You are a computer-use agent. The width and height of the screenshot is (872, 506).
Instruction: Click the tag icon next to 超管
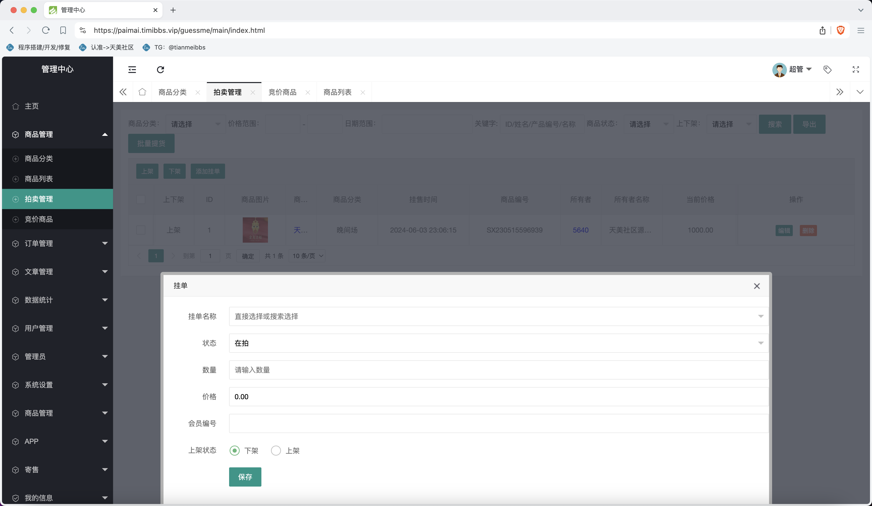827,70
